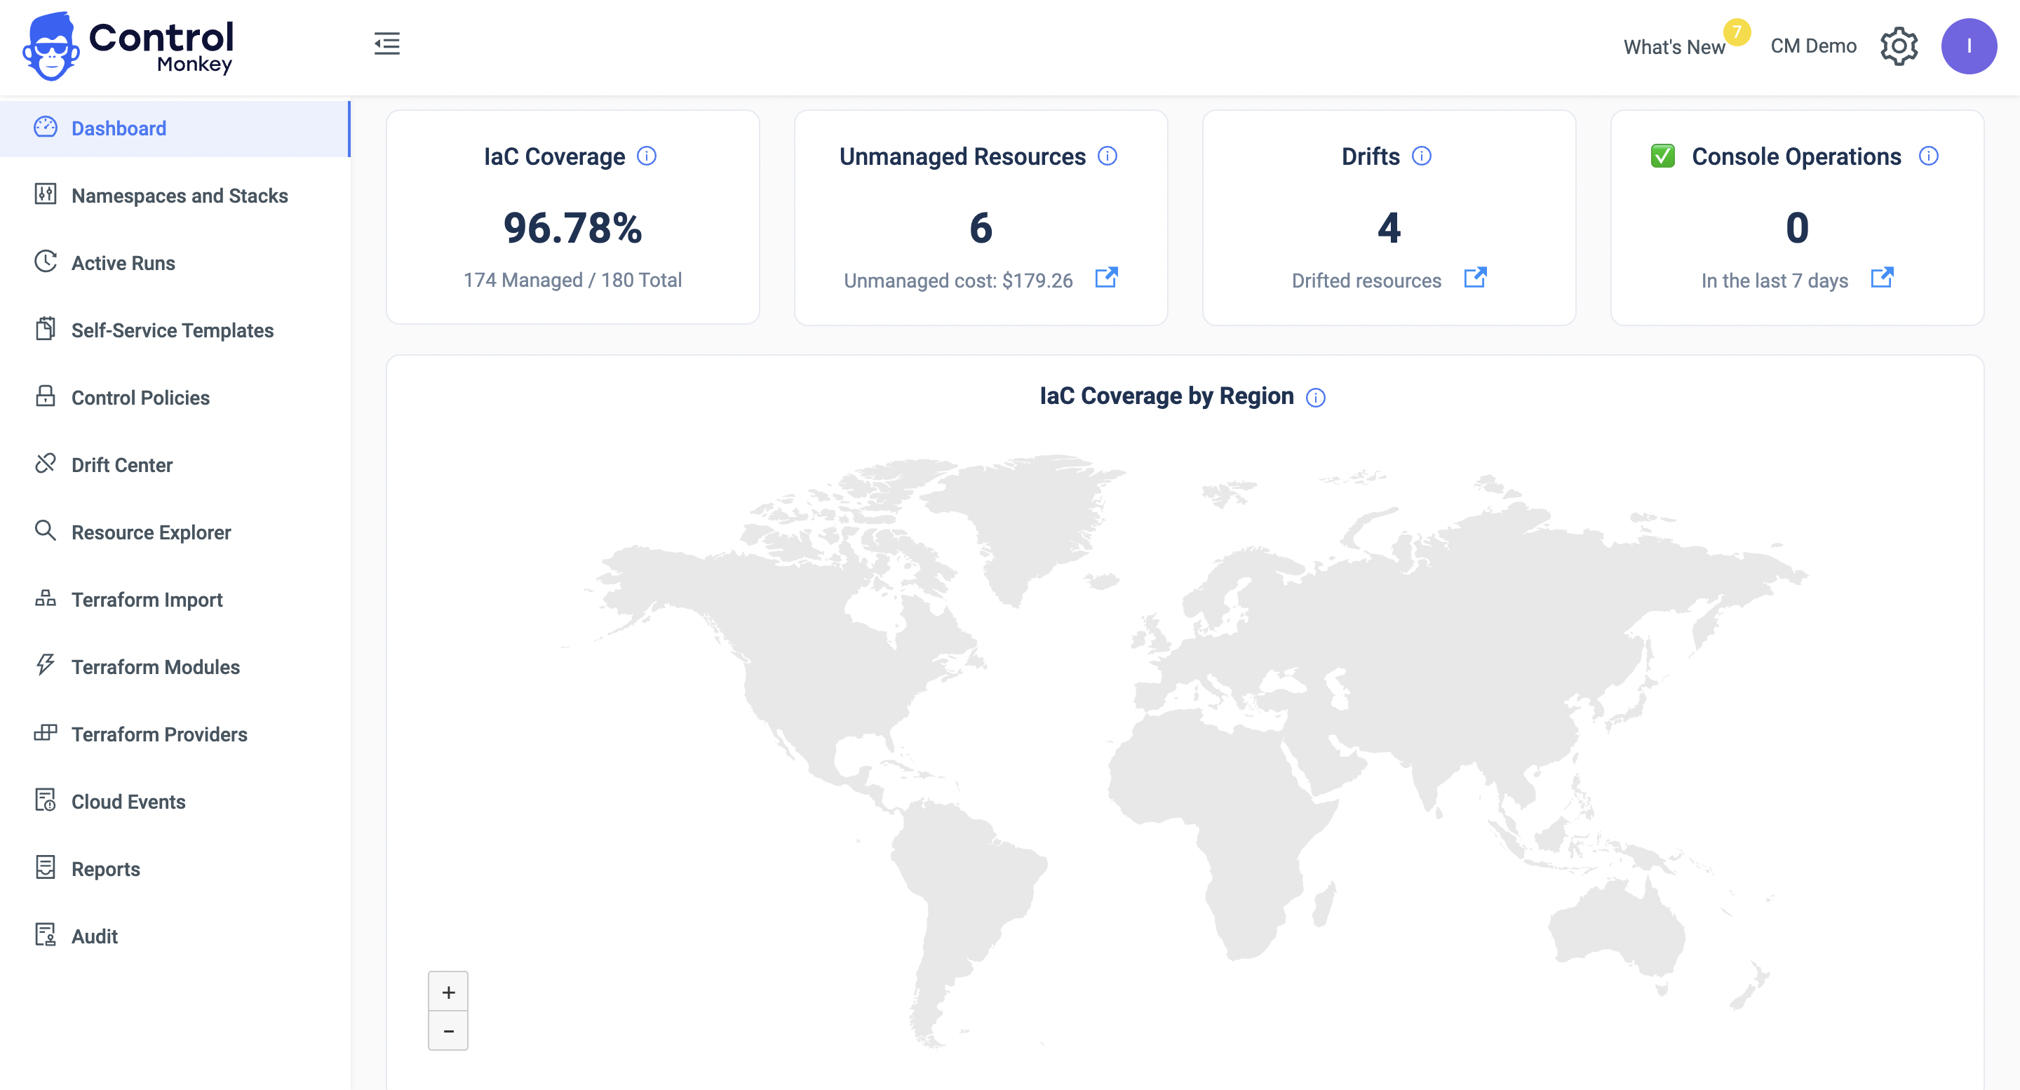Click the Drift Center broken link icon
Image resolution: width=2020 pixels, height=1090 pixels.
point(46,464)
